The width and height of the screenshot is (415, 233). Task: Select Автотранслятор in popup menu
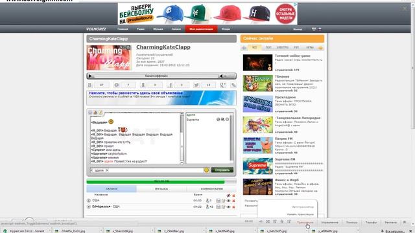point(303,207)
